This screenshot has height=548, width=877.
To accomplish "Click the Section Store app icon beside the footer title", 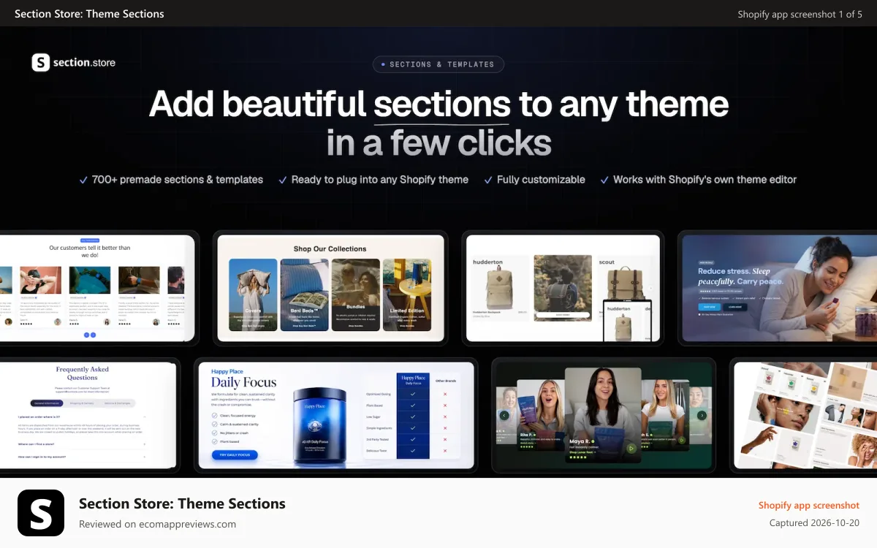I will click(41, 513).
